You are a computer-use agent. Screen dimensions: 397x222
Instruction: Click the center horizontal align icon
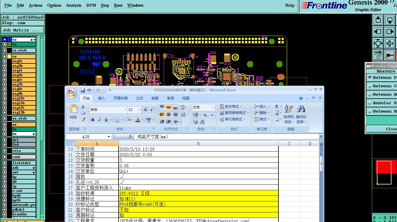(168, 115)
